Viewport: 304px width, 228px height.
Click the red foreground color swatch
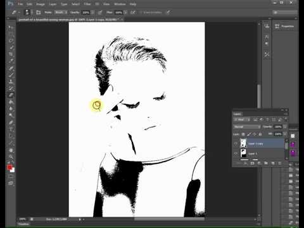click(9, 167)
